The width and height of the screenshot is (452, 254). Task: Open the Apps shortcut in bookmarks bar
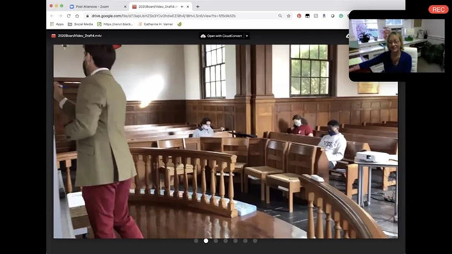[x=57, y=24]
